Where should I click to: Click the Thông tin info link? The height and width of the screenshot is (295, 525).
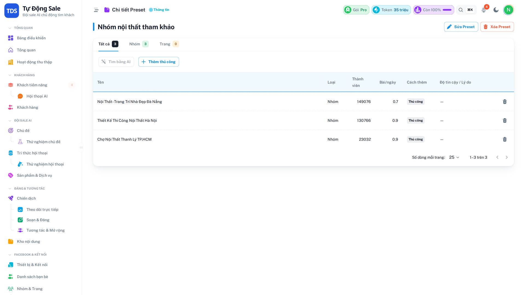[159, 10]
